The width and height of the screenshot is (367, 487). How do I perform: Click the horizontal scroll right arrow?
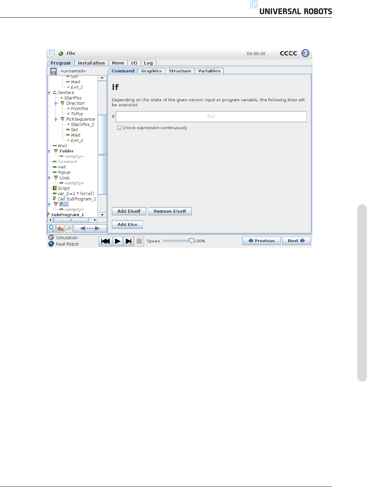pyautogui.click(x=95, y=220)
